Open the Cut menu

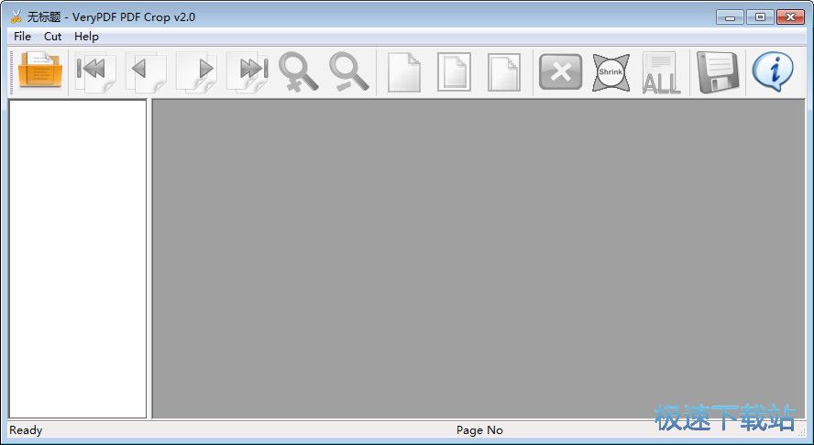click(x=53, y=37)
